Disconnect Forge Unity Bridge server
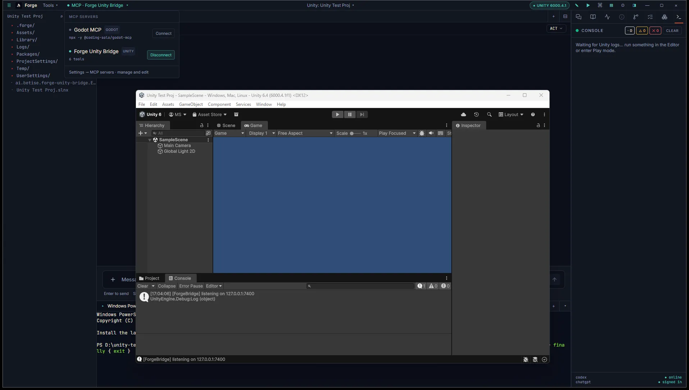Viewport: 689px width, 390px height. tap(161, 55)
